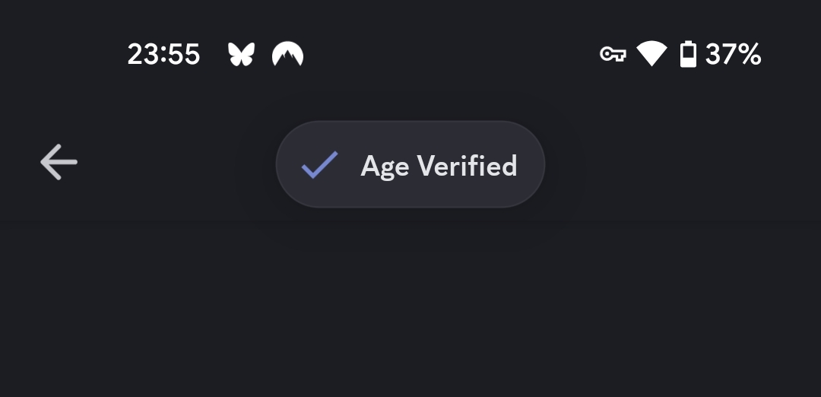Tap the back arrow
The width and height of the screenshot is (821, 397).
pos(59,162)
